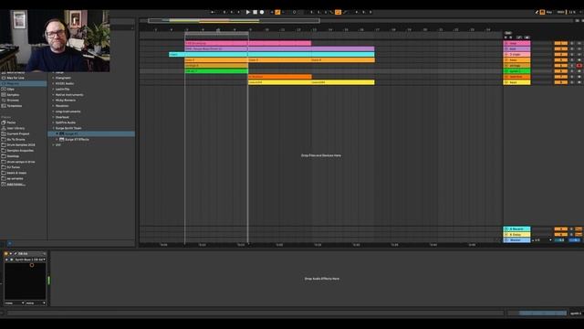Click the device XY pad
This screenshot has width=584, height=329.
pos(25,281)
